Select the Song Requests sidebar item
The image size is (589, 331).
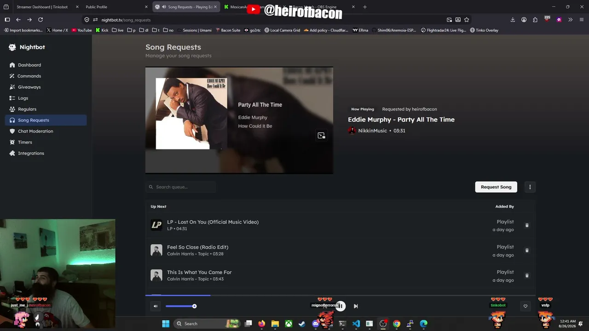tap(46, 120)
